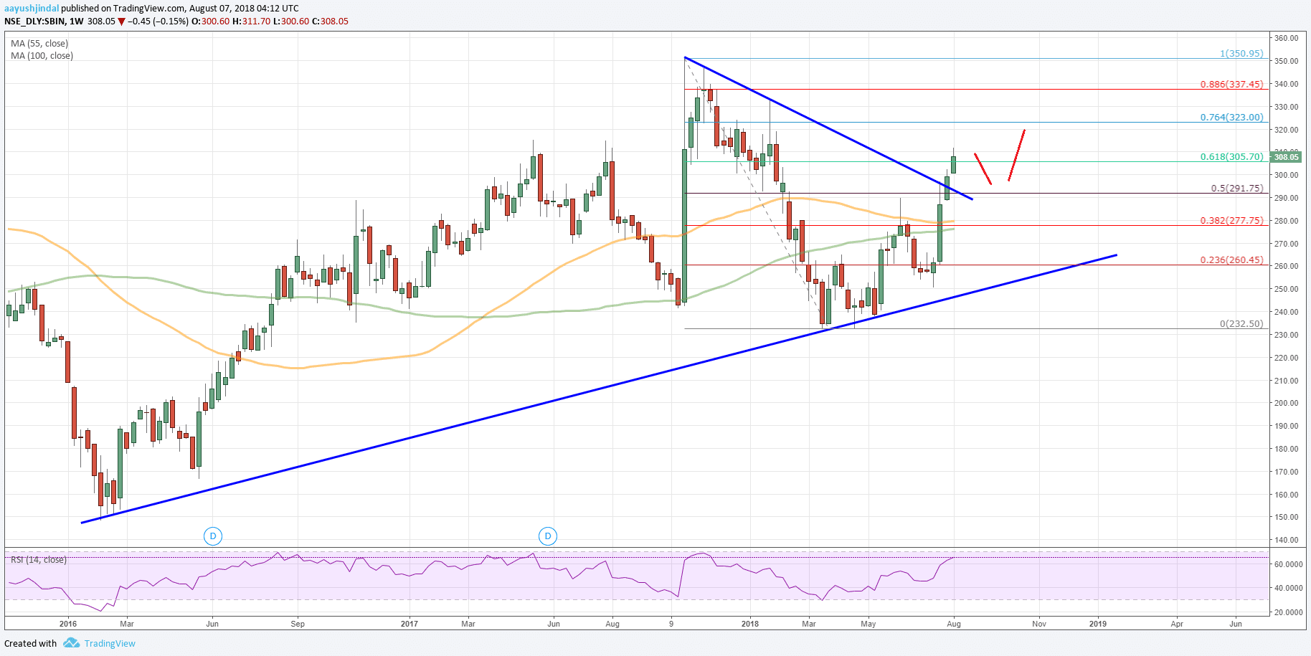Viewport: 1311px width, 656px height.
Task: Click the H:311.70 high value
Action: coord(251,21)
